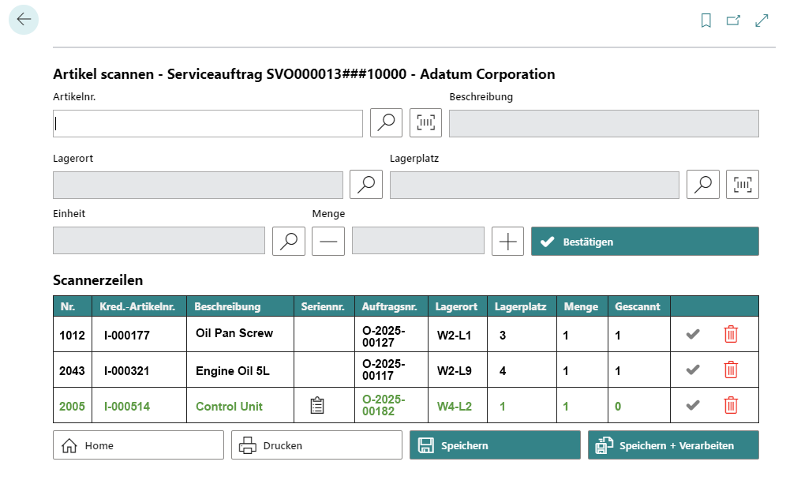Select row number 2043
This screenshot has width=786, height=484.
(72, 370)
